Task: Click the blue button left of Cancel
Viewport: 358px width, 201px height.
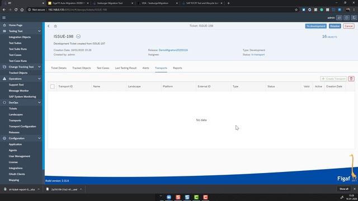Action: click(x=335, y=26)
